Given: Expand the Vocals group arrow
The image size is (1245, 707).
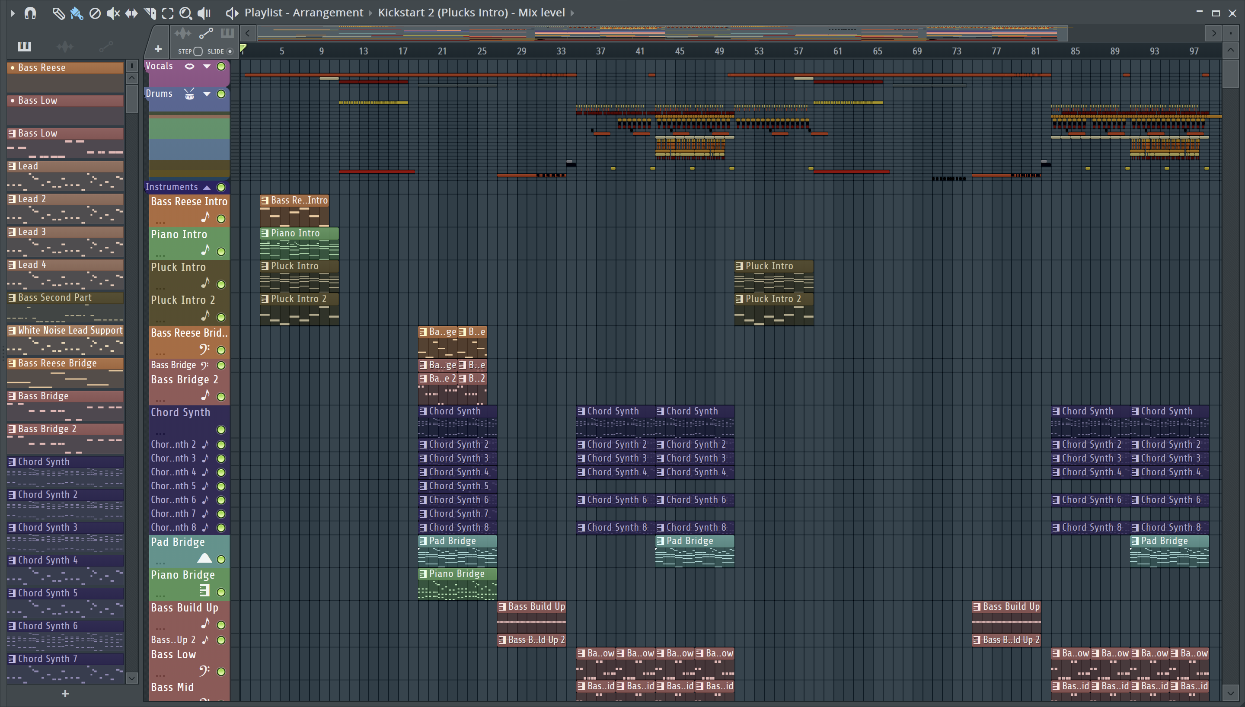Looking at the screenshot, I should point(207,67).
